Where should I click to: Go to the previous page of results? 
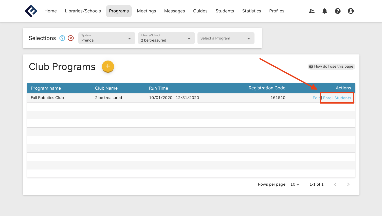pos(335,184)
